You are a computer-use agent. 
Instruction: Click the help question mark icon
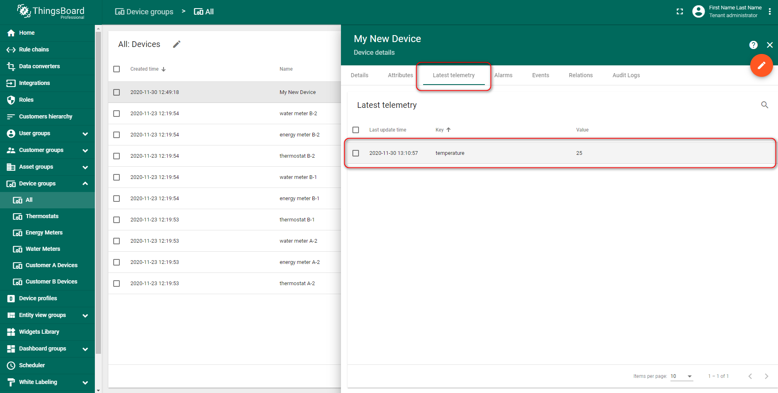point(753,45)
